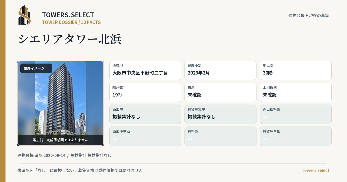Click the TOWER DOSSIER / 12 FACTS subtitle
This screenshot has height=182, width=347.
[x=71, y=22]
